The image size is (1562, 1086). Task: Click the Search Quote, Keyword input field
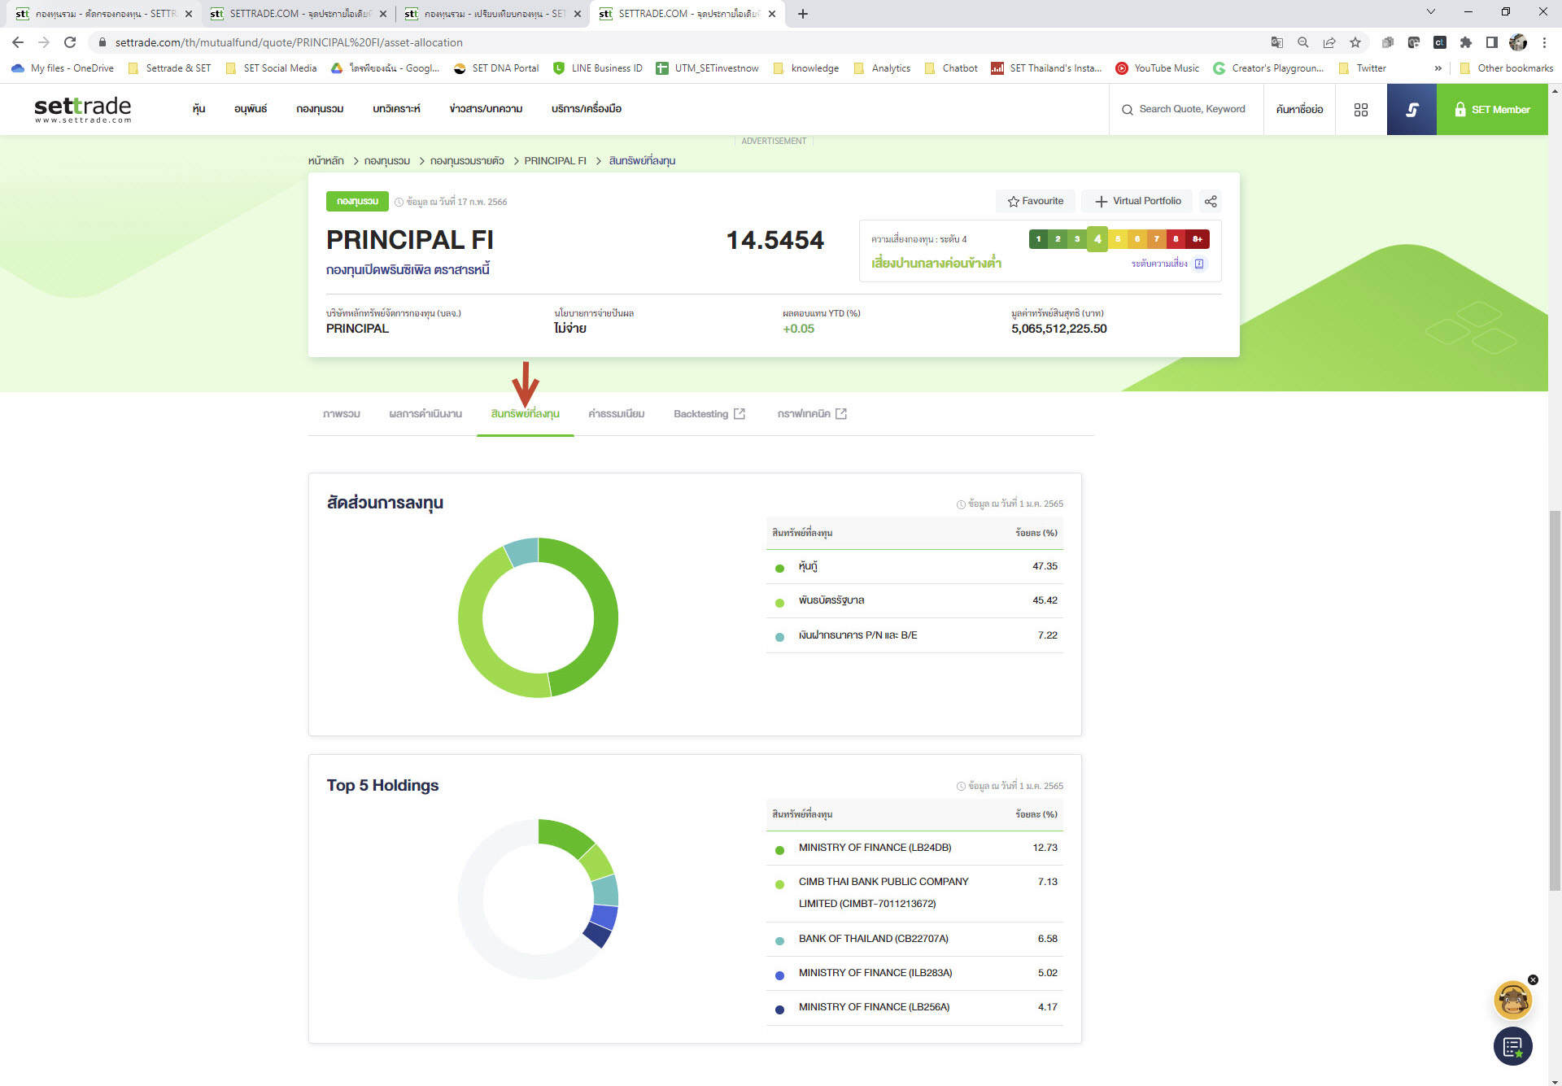(1188, 109)
